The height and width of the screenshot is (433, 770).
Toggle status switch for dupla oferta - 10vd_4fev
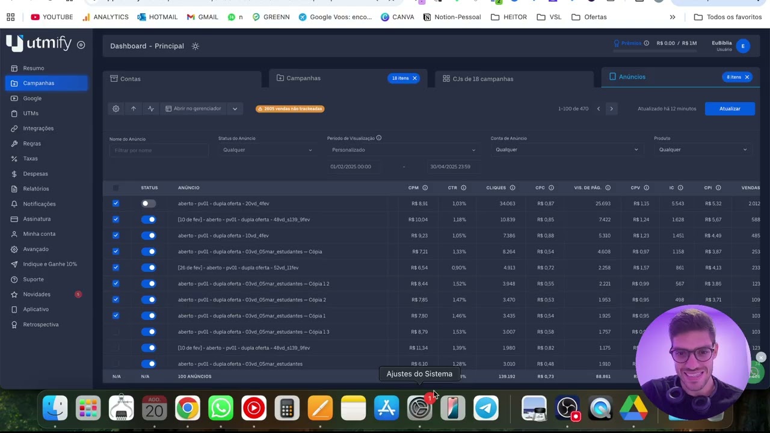[x=148, y=236]
